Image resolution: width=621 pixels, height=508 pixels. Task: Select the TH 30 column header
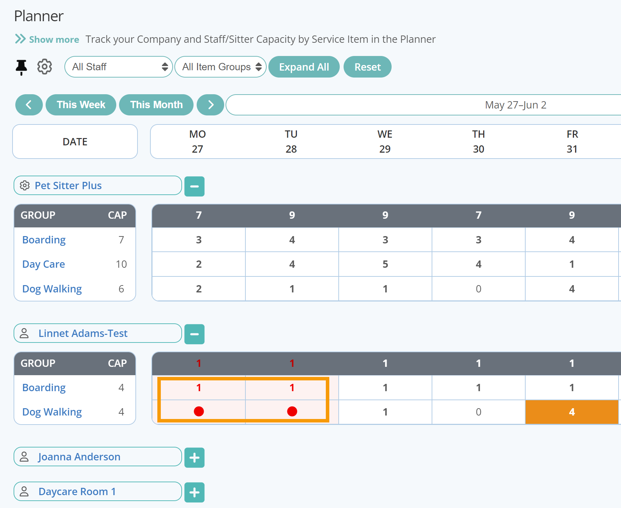tap(479, 142)
